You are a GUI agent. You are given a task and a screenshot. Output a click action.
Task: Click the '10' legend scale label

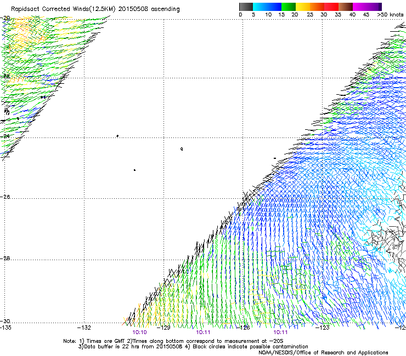[268, 15]
